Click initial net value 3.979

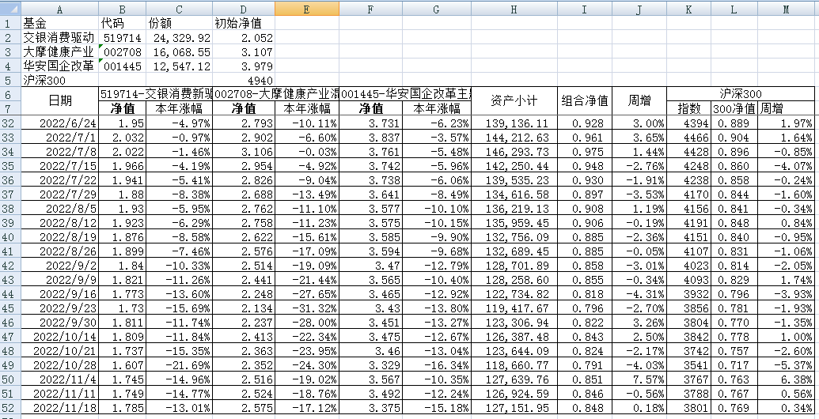[244, 66]
